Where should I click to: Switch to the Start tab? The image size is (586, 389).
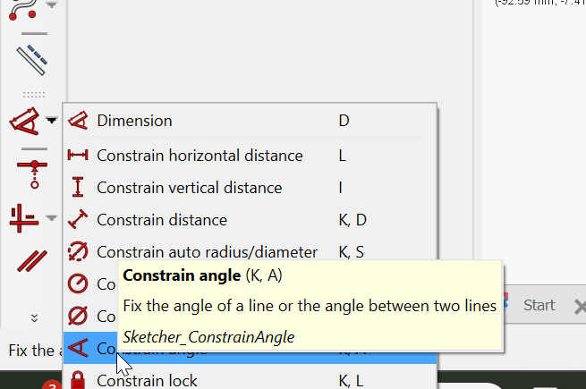click(539, 305)
